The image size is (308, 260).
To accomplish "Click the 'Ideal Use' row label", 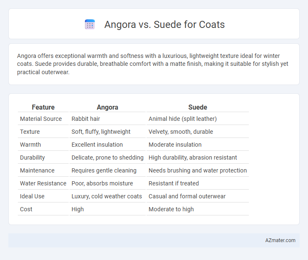I will (32, 196).
